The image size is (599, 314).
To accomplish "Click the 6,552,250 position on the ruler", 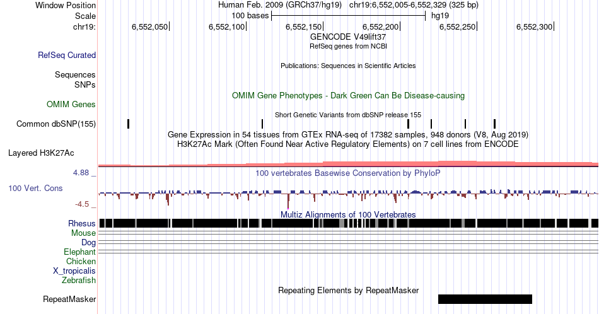I will [458, 26].
